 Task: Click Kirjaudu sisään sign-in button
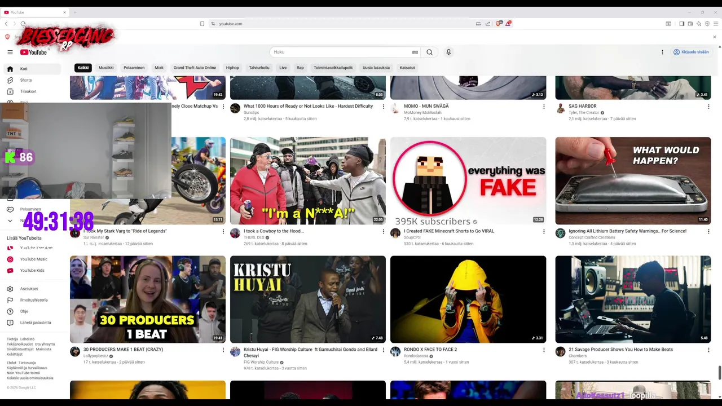[691, 52]
